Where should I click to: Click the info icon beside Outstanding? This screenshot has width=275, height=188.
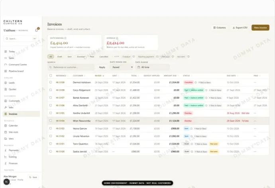(65, 38)
